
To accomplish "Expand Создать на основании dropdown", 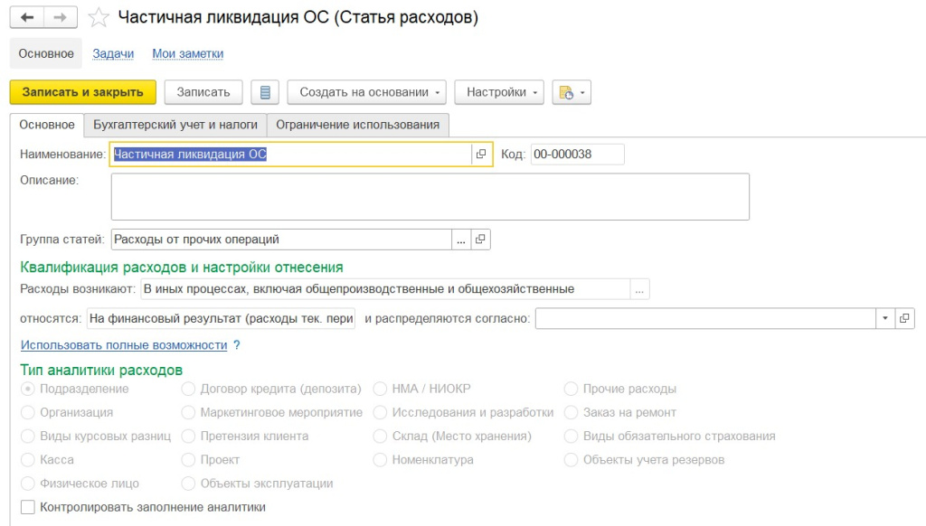I will pos(367,92).
